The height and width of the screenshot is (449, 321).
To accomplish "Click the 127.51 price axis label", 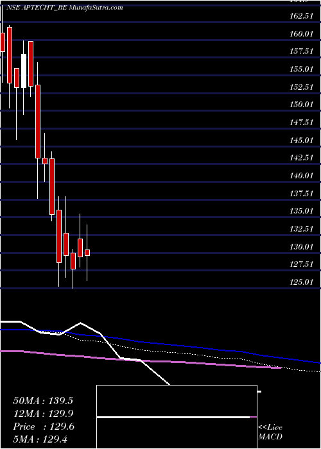I will 301,264.
